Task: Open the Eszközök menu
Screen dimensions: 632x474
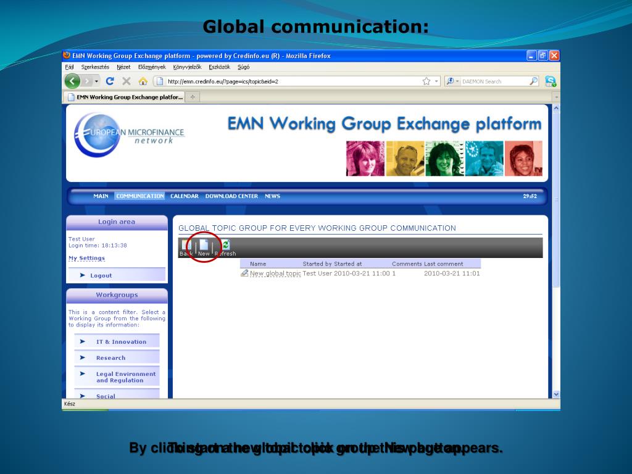Action: point(219,67)
